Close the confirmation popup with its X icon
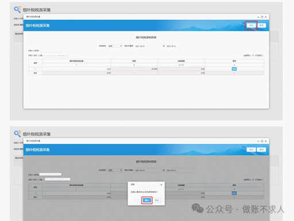The height and width of the screenshot is (221, 294). 161,185
